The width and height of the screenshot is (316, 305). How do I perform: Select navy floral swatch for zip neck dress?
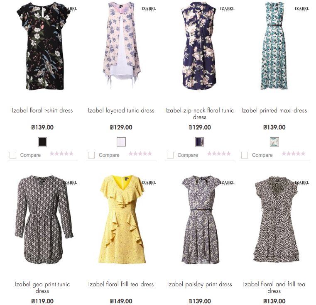point(200,142)
